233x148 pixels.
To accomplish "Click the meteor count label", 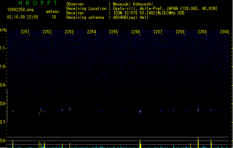I will pos(53,11).
